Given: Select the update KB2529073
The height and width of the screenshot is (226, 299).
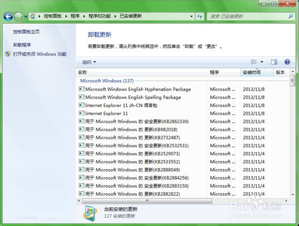Looking at the screenshot, I should click(132, 154).
